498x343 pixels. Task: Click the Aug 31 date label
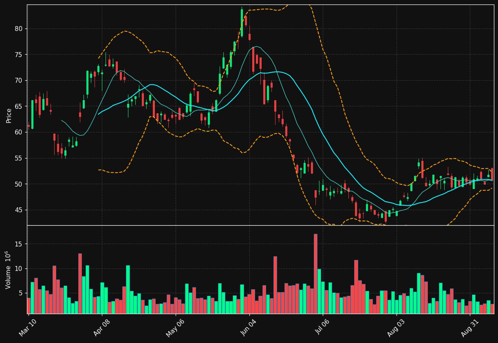click(469, 328)
